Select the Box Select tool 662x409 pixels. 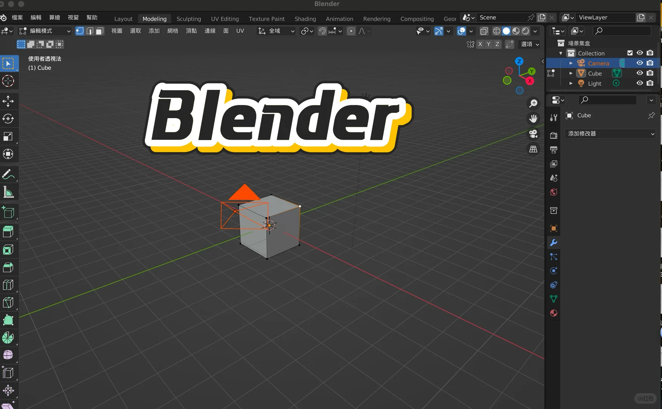click(8, 64)
